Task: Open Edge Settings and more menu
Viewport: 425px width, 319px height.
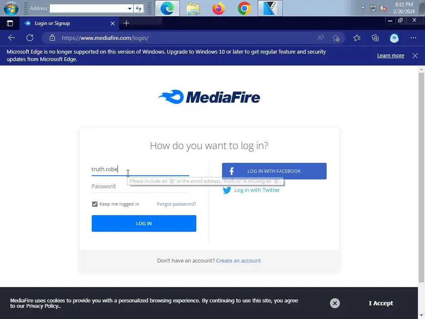Action: tap(413, 38)
